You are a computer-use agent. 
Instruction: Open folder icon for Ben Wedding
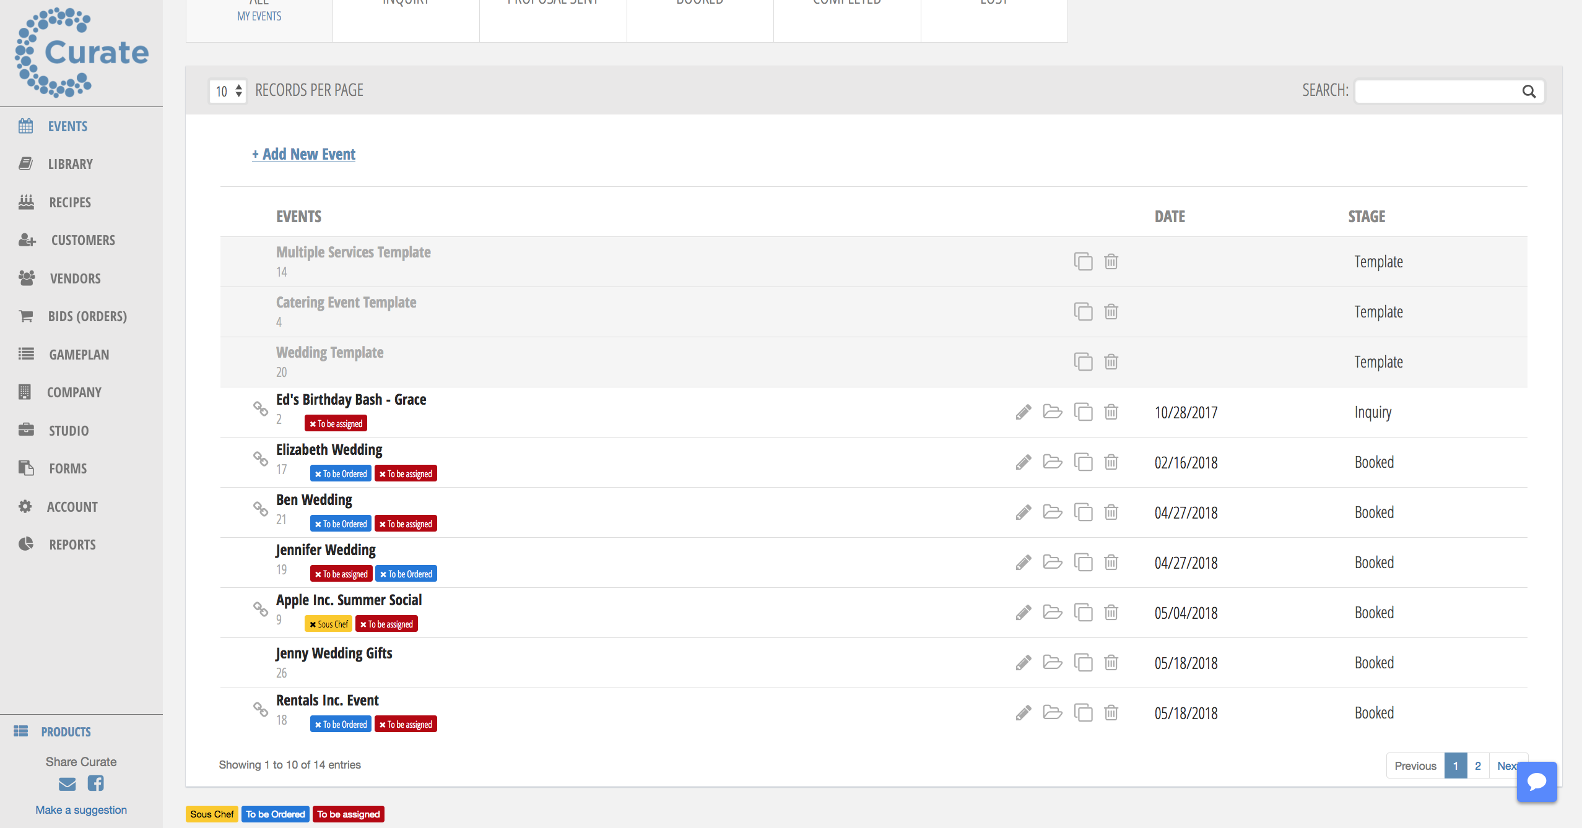point(1052,512)
